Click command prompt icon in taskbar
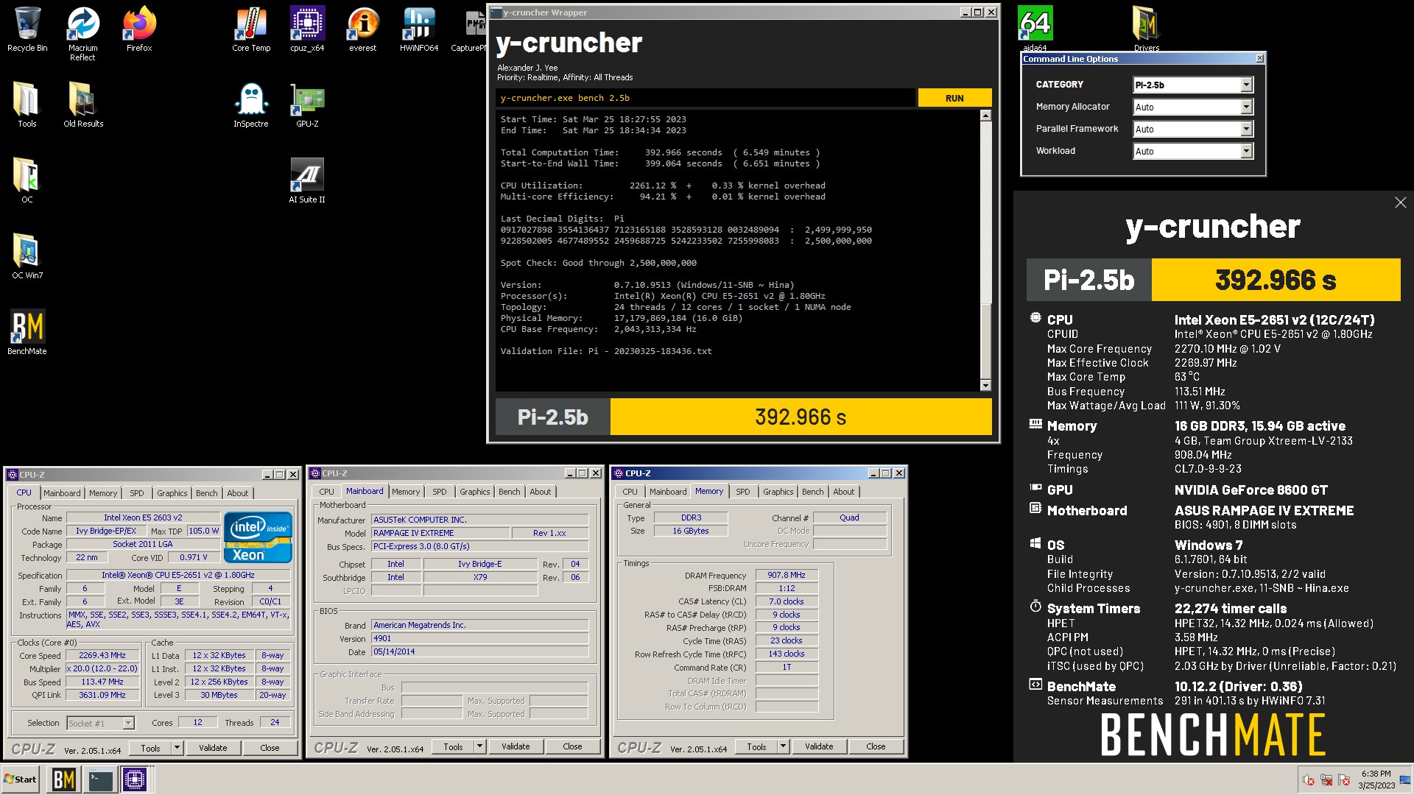1414x795 pixels. click(99, 780)
